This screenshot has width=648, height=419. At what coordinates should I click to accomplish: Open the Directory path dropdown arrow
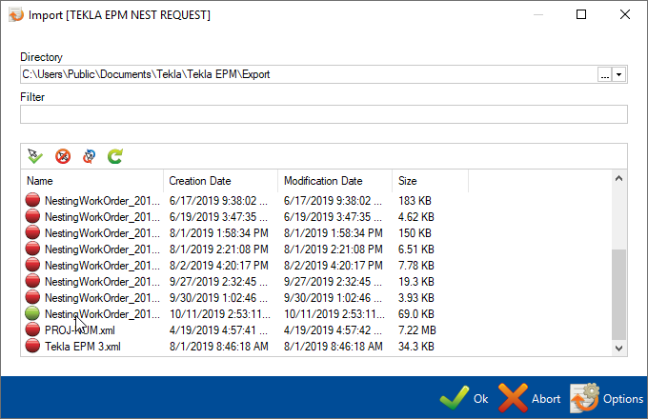click(x=619, y=74)
